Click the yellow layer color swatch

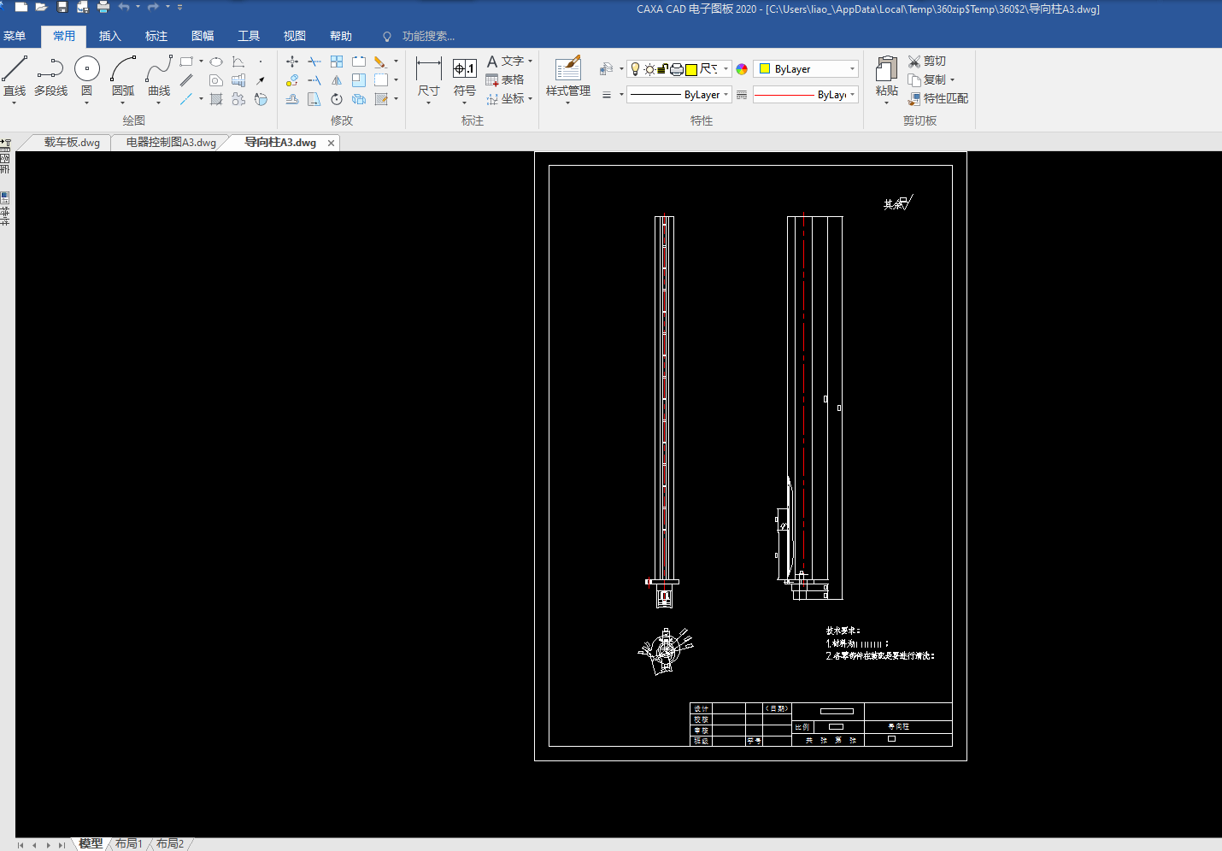point(690,69)
